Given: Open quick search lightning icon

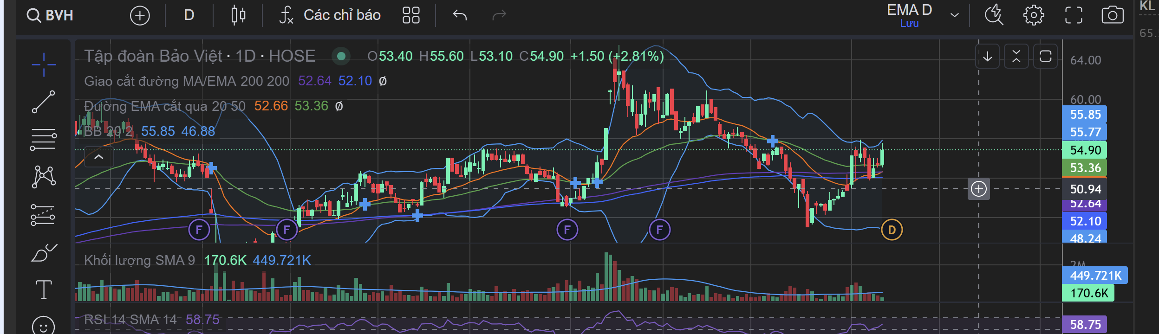Looking at the screenshot, I should [994, 15].
